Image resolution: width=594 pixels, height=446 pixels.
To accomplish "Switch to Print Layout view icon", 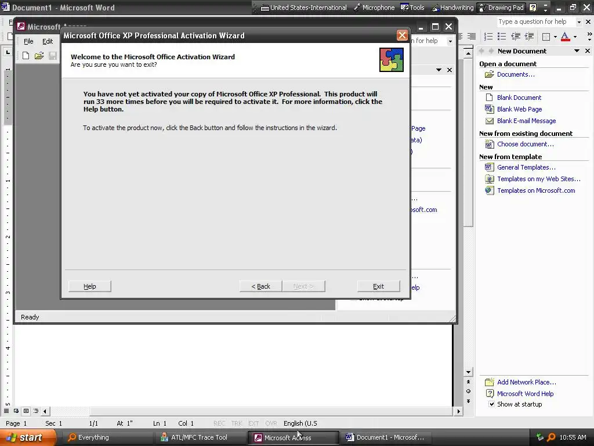I will 26,411.
